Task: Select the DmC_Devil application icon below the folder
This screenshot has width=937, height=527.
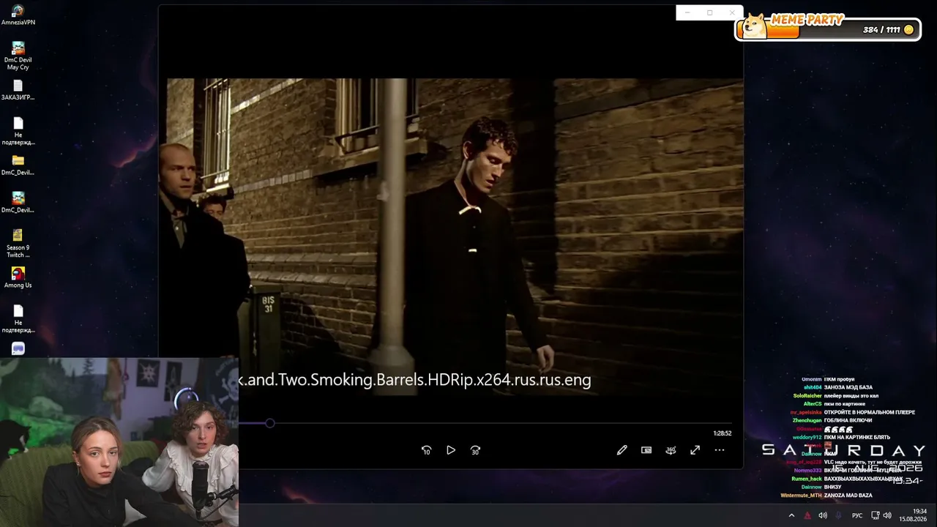Action: pos(18,203)
